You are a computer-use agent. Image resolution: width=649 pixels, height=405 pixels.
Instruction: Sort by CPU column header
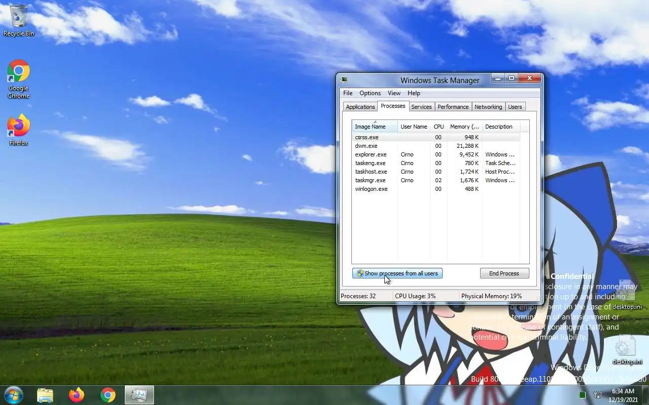(439, 127)
